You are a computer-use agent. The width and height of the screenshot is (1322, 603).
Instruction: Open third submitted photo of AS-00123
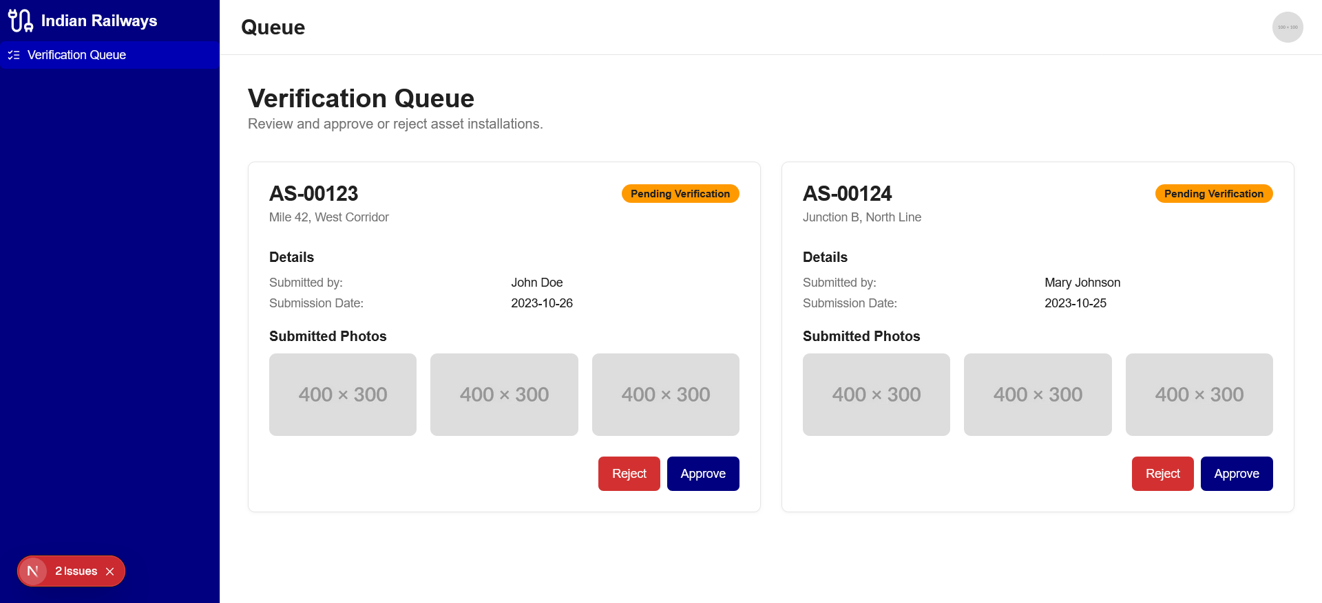pos(665,395)
